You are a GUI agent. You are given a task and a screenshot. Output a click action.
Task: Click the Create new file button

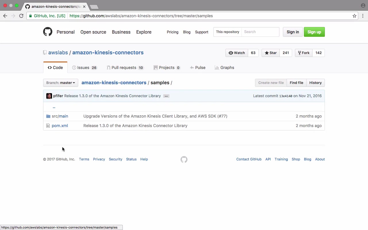(271, 83)
